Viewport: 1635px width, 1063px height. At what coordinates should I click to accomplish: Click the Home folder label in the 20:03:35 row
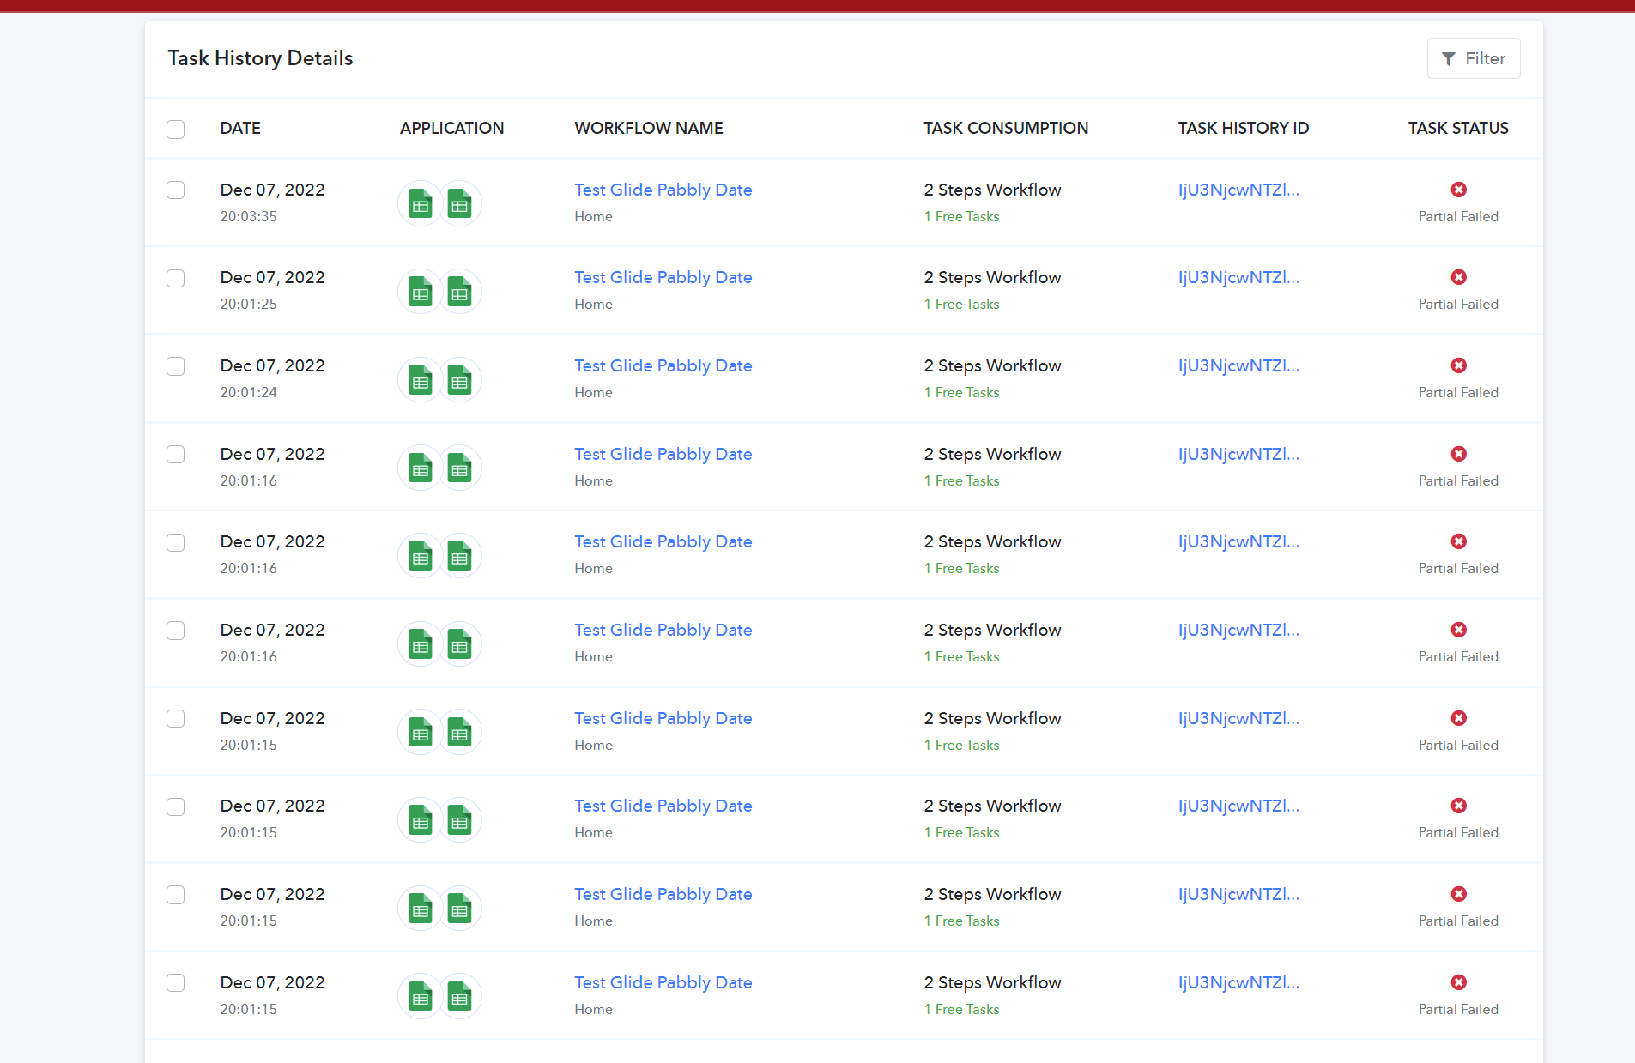click(x=593, y=216)
